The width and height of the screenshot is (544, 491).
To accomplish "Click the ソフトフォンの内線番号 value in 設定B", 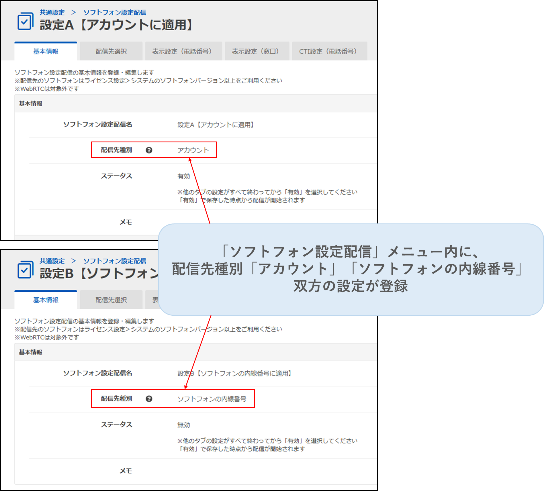I will pyautogui.click(x=212, y=399).
